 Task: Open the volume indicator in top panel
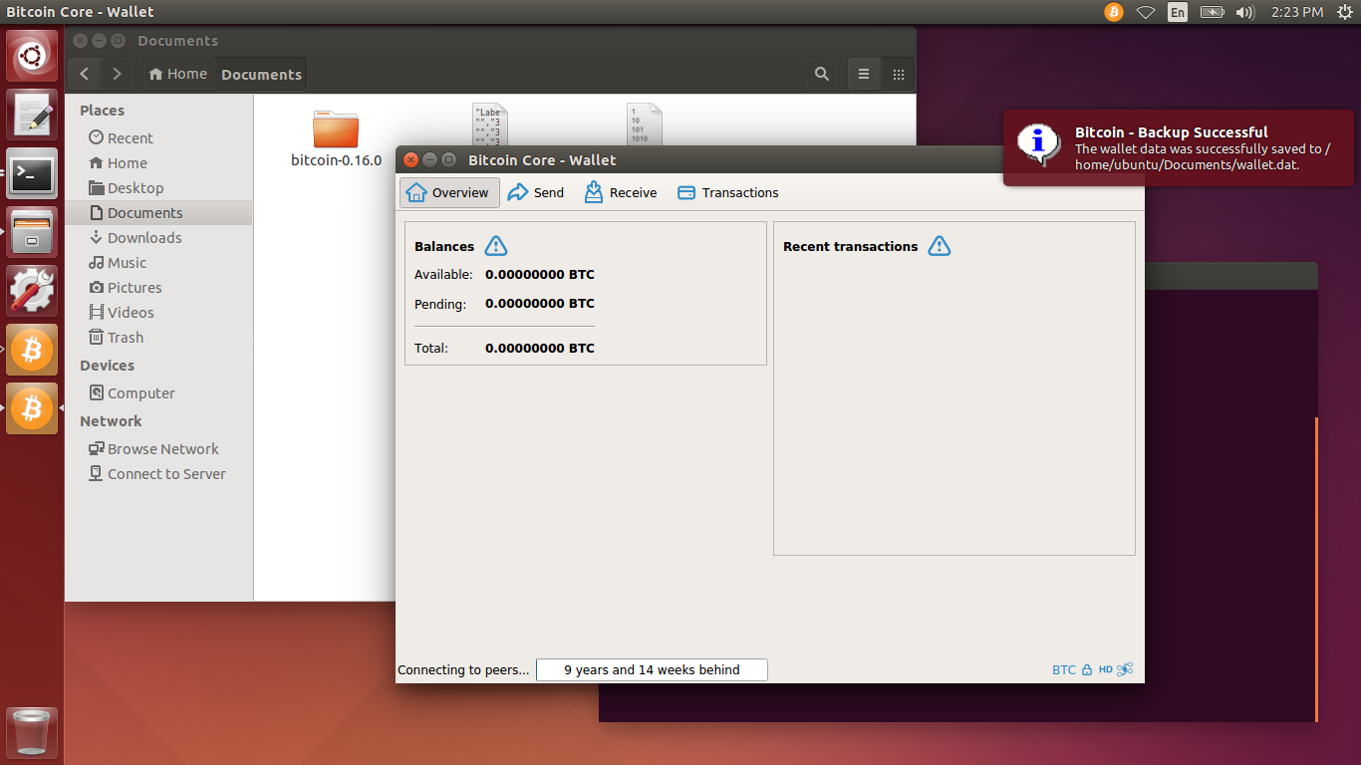tap(1244, 12)
